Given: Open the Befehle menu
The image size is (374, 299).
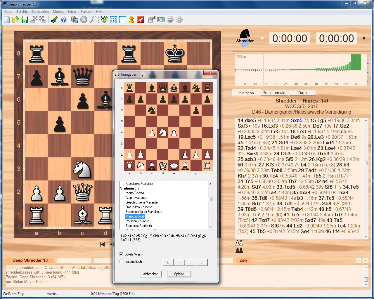Looking at the screenshot, I should coord(22,12).
